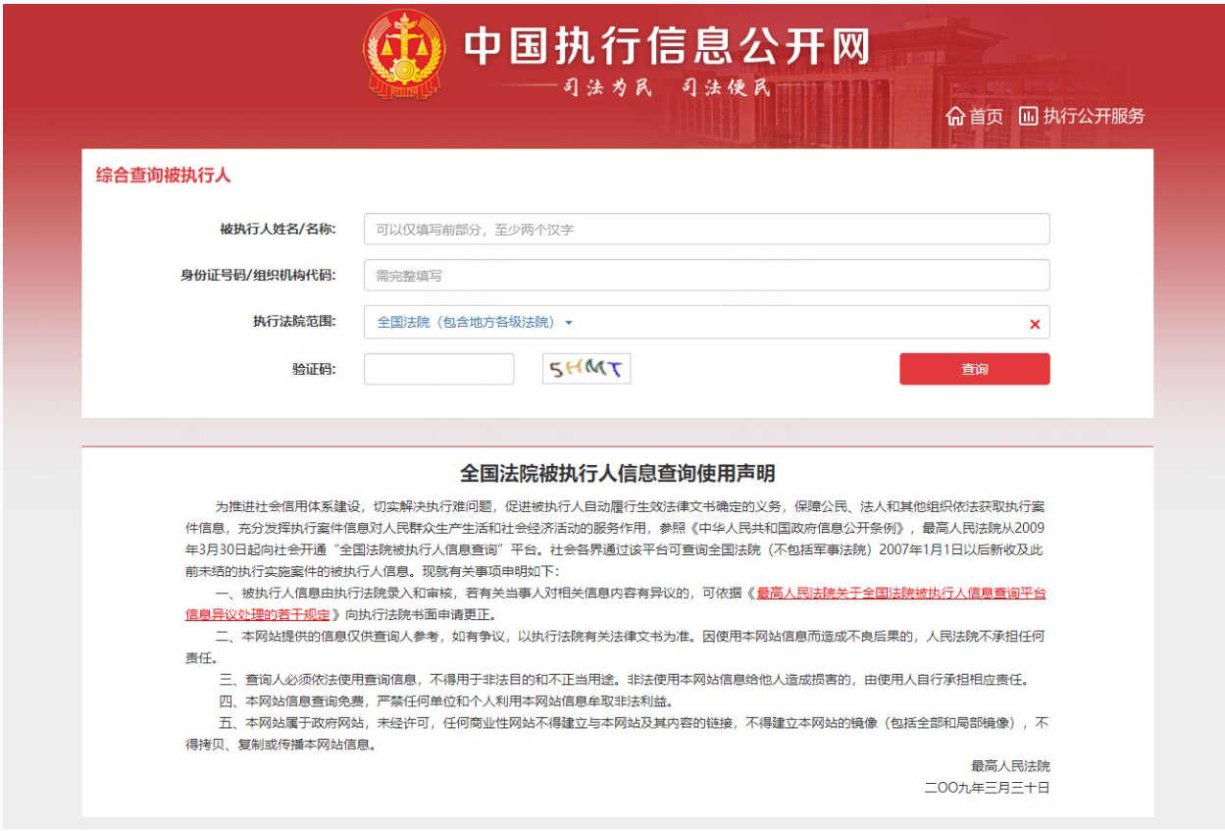1225x831 pixels.
Task: Click the national emblem court logo
Action: point(403,55)
